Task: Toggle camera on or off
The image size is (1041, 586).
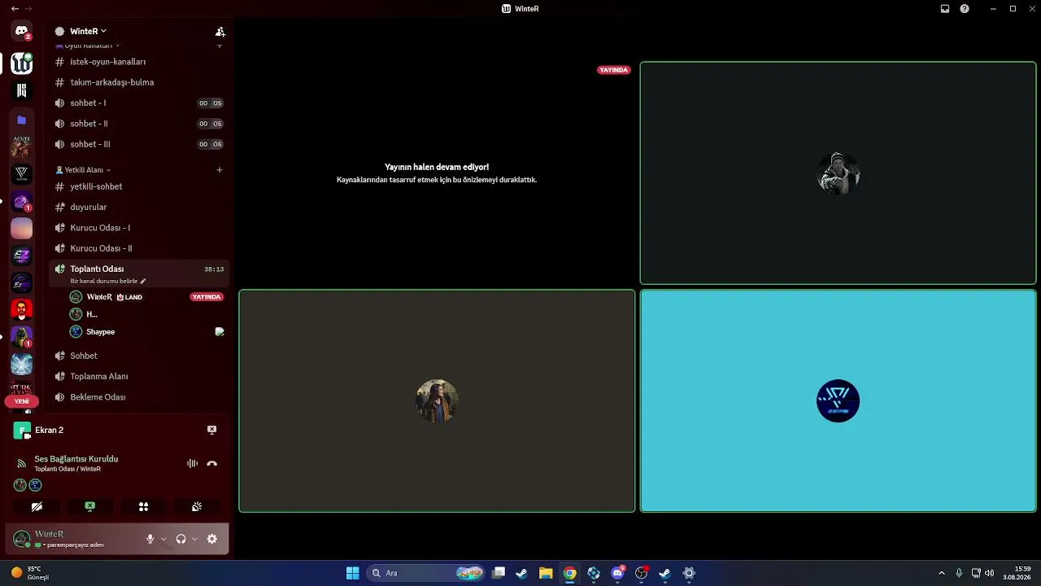Action: click(37, 506)
